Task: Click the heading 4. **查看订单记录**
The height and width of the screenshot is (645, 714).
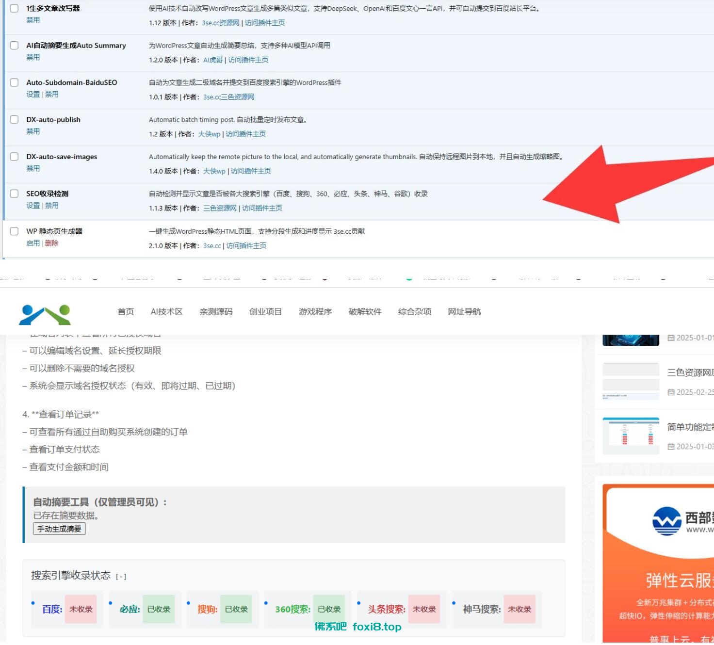Action: pos(61,415)
